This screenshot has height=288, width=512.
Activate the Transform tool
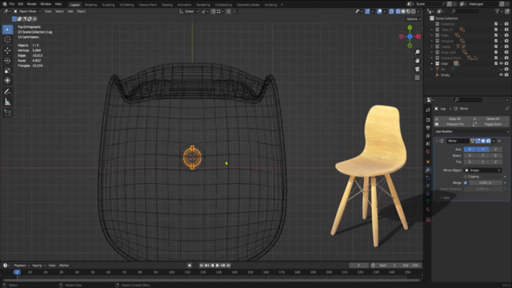click(7, 80)
